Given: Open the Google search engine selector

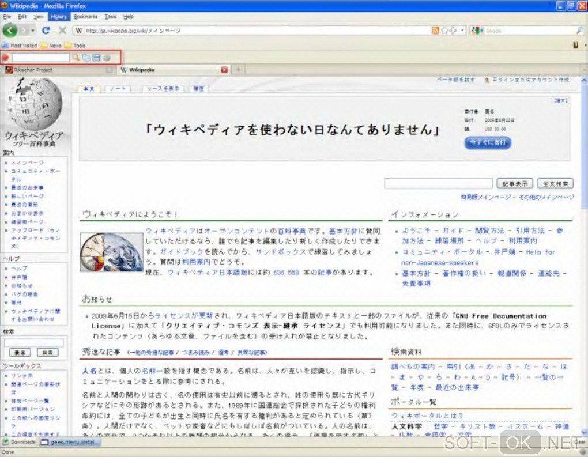Looking at the screenshot, I should (x=477, y=31).
